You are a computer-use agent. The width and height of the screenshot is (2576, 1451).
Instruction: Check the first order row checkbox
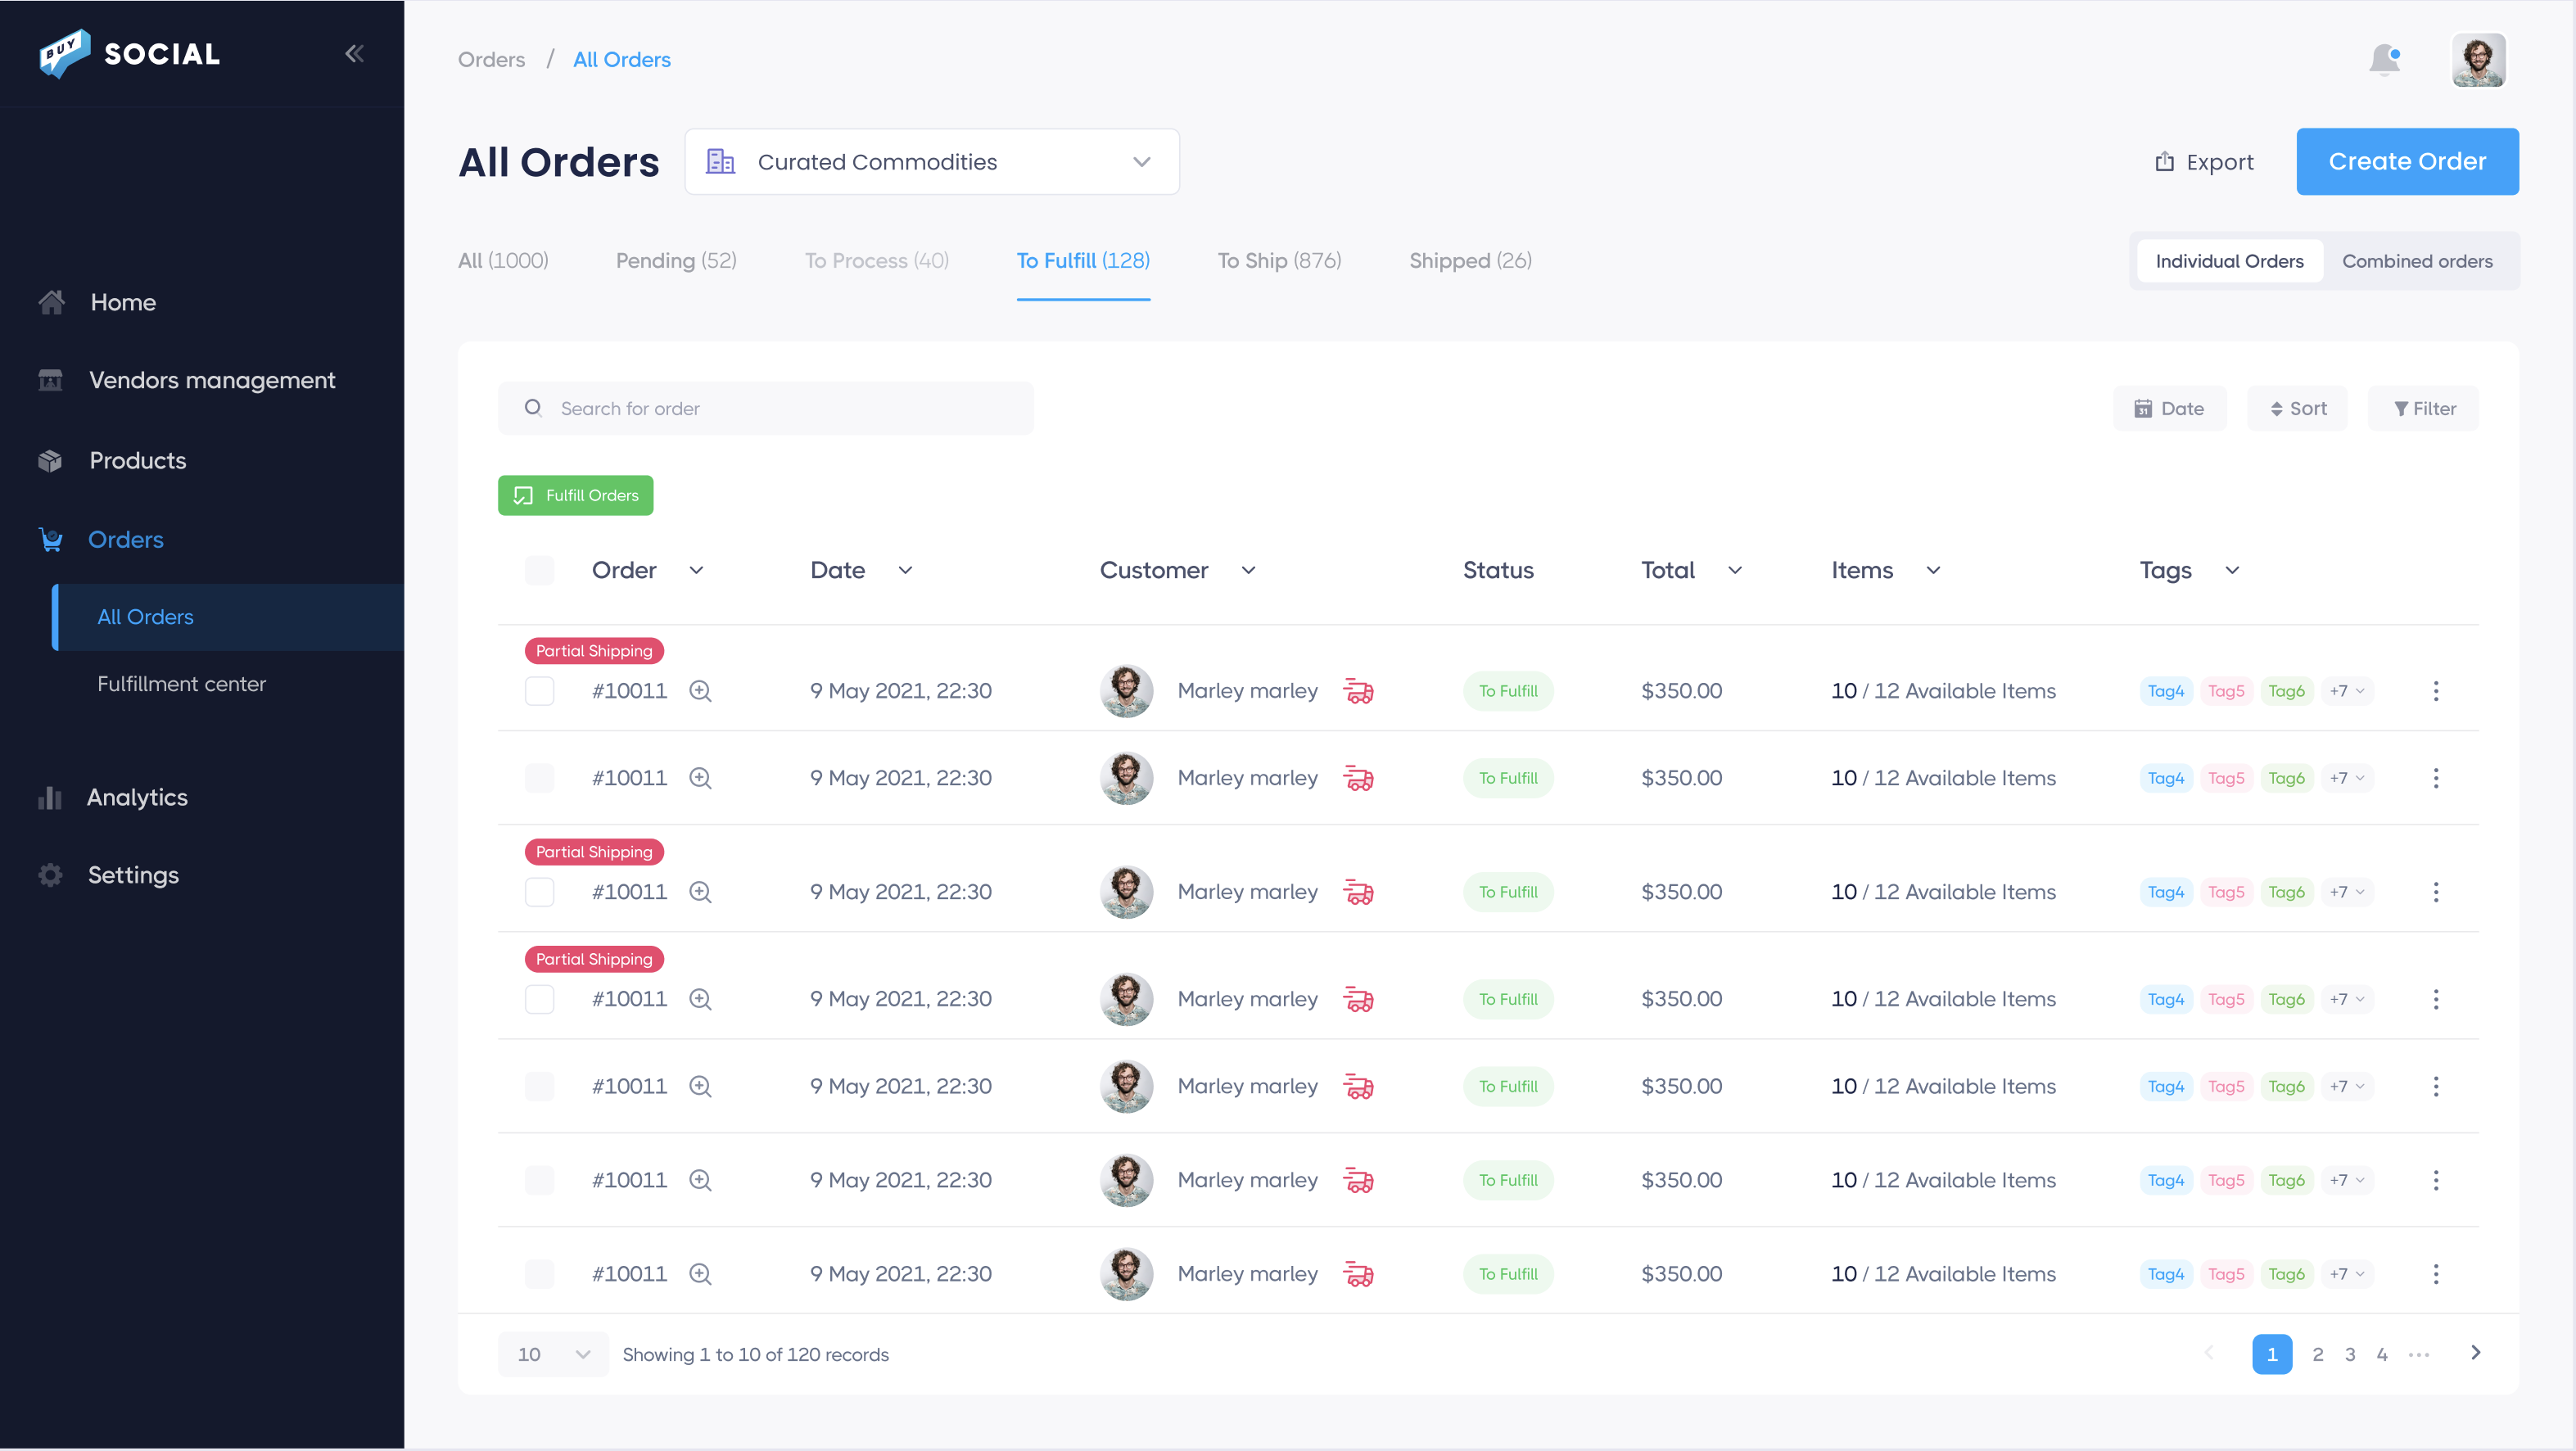pos(539,690)
